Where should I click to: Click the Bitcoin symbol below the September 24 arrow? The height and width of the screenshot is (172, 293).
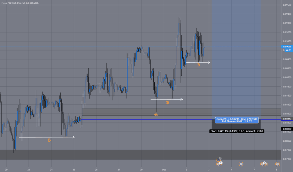(x=49, y=140)
